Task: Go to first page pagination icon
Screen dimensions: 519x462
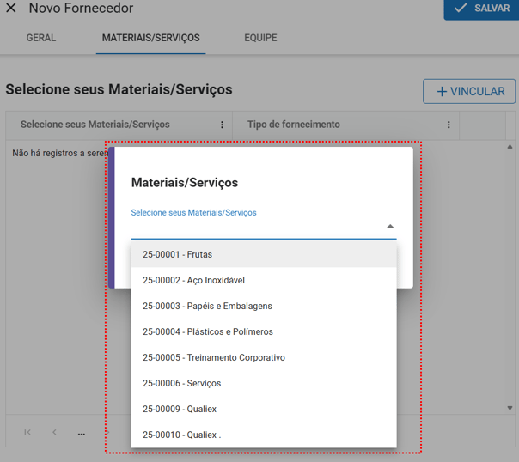Action: pos(27,433)
